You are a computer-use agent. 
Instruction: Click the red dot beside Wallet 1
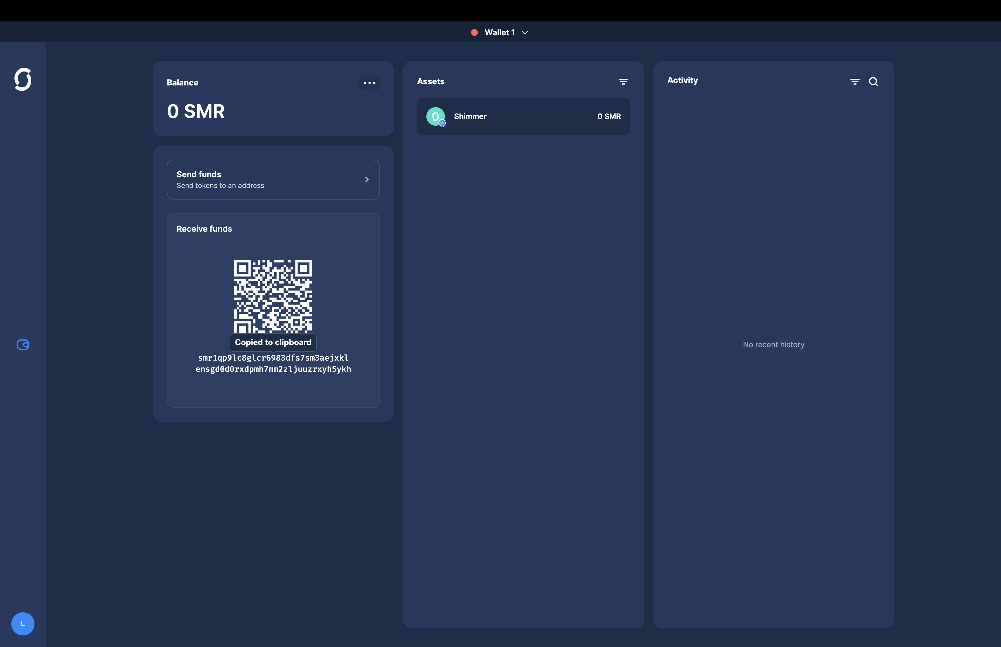point(474,32)
